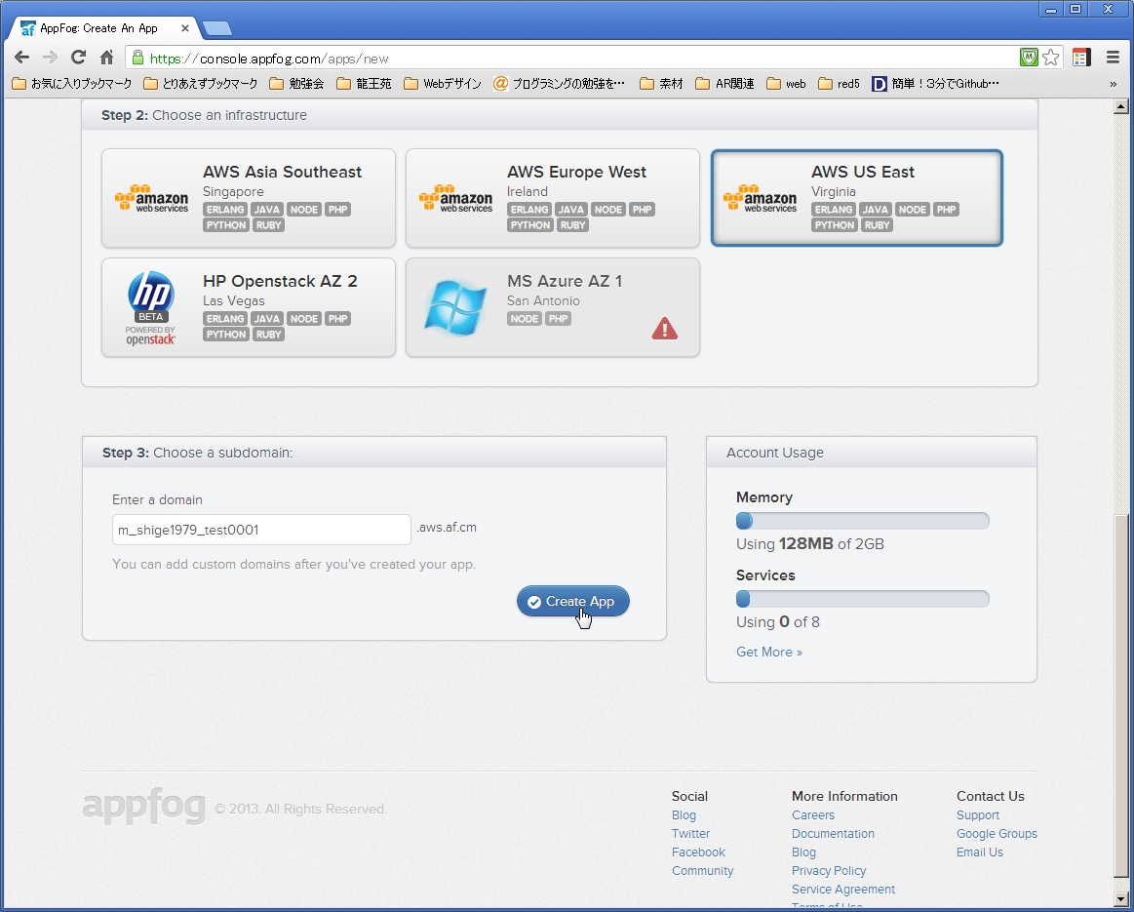Select HP Openstack AZ 2 infrastructure
The image size is (1134, 912).
coord(249,307)
